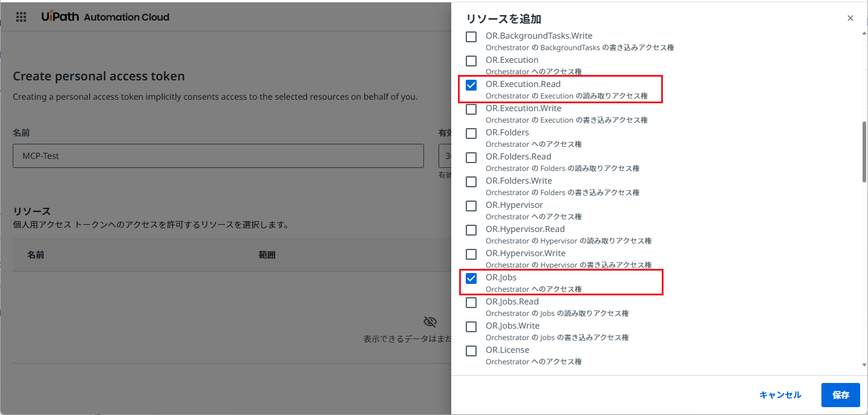This screenshot has height=415, width=868.
Task: Click 'Orchestrator の BackgroundTasks の書き込みアクセス権' text
Action: [579, 48]
